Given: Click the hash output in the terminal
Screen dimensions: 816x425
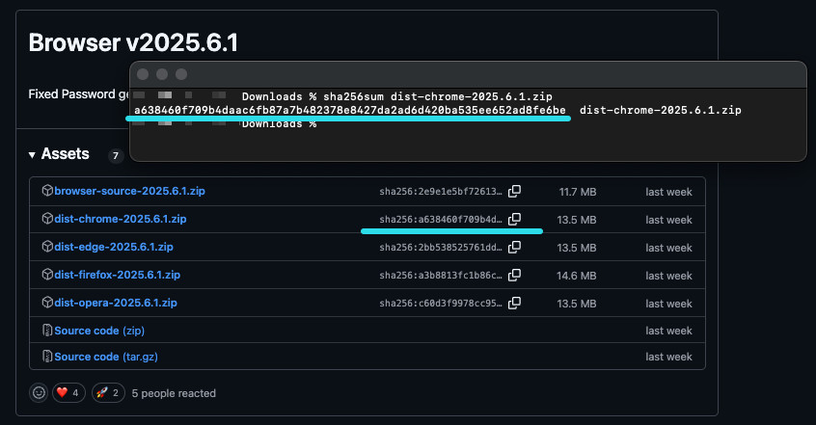Looking at the screenshot, I should (349, 111).
